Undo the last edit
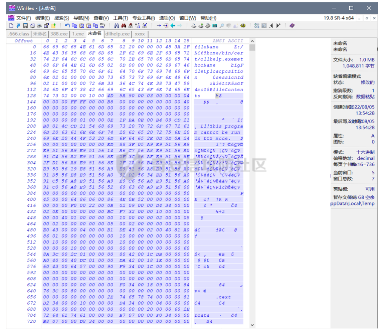Viewport: 384px width, 330px height. tap(67, 26)
